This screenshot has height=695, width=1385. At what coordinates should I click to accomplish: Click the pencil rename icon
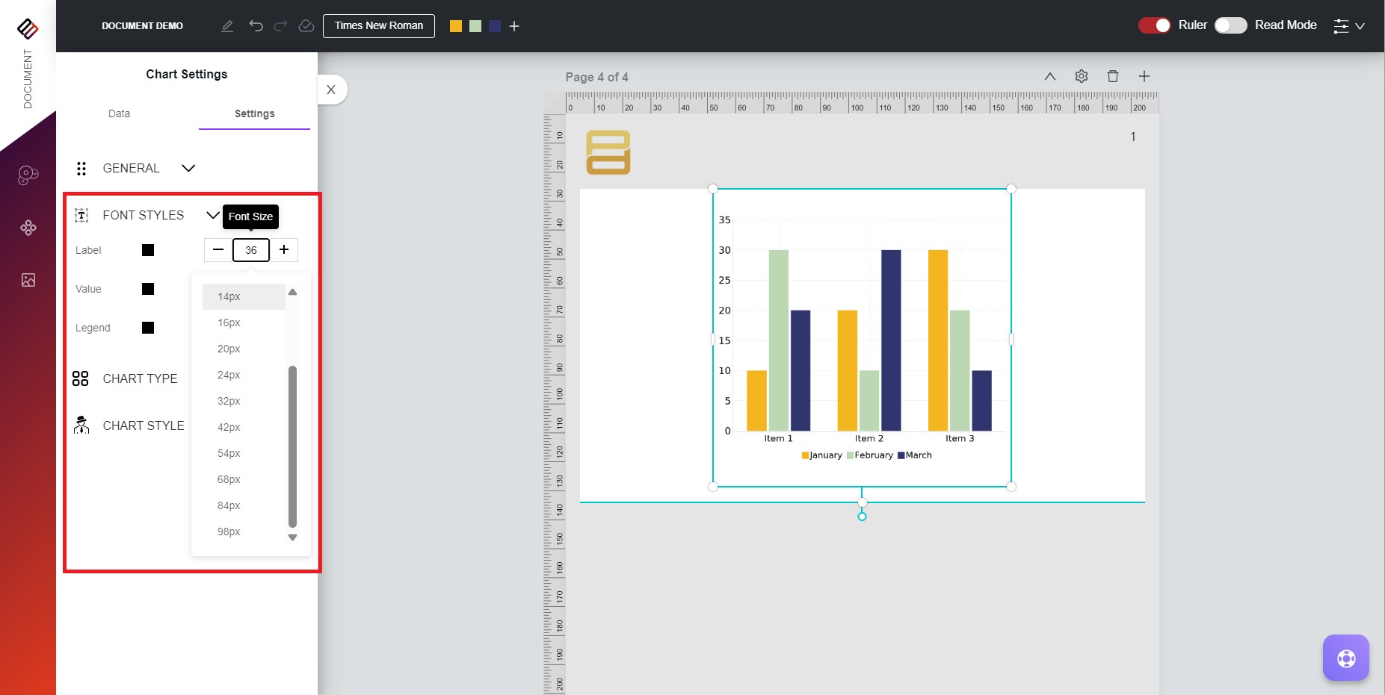227,26
